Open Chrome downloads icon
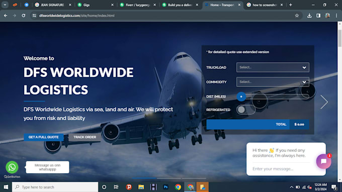The height and width of the screenshot is (192, 342). (309, 16)
